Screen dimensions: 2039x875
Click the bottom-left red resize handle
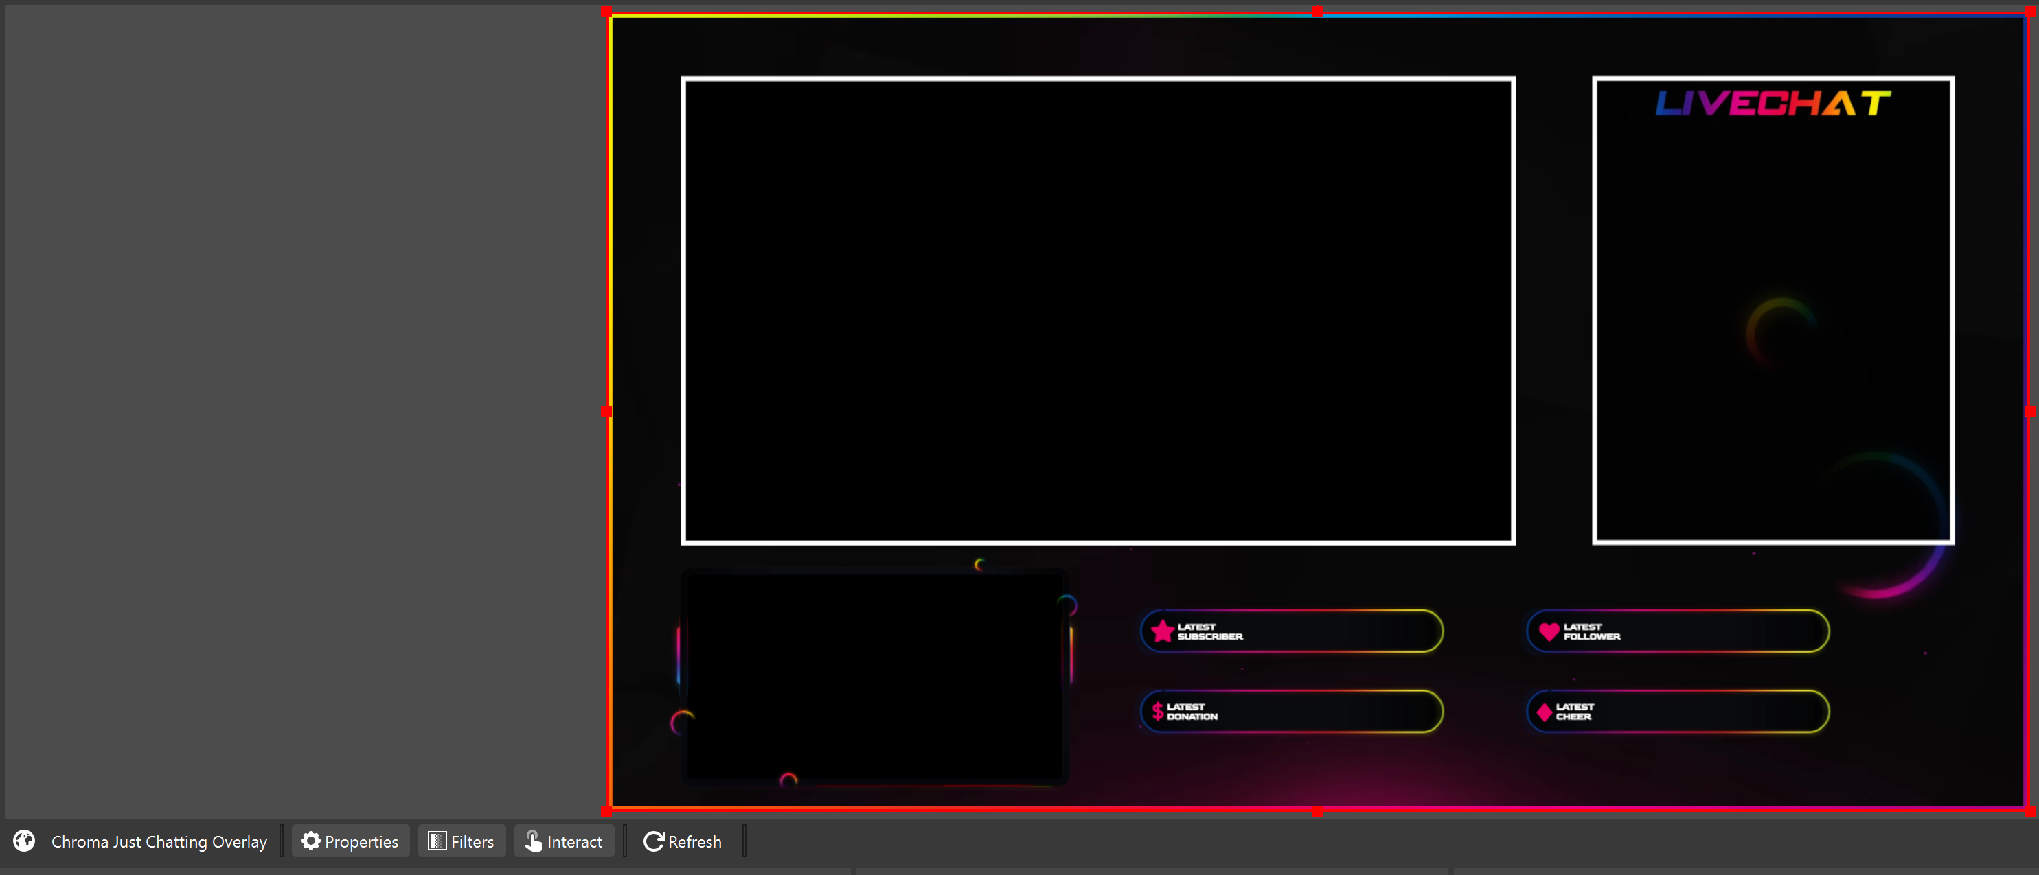(607, 812)
